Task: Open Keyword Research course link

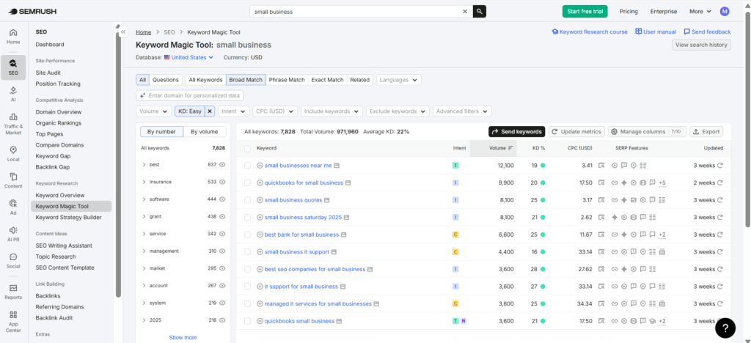Action: pos(590,32)
